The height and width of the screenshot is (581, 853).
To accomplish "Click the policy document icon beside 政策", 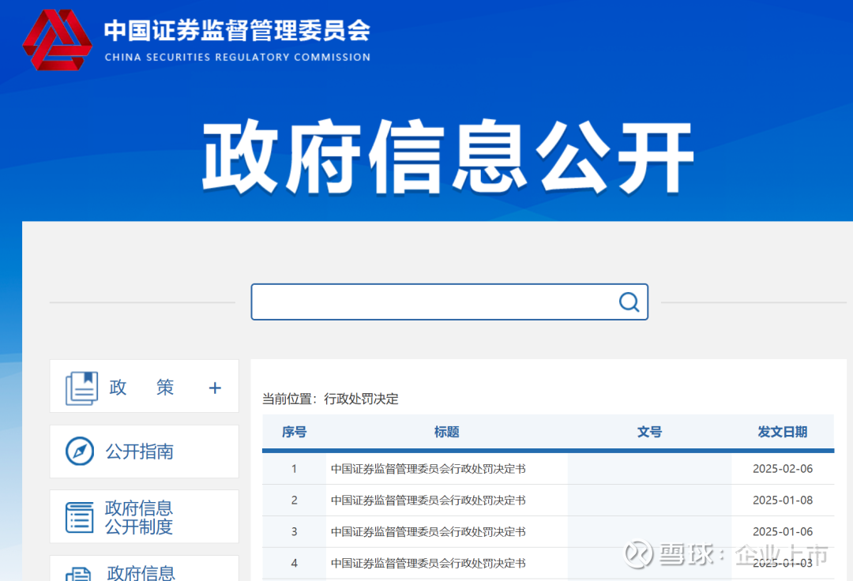I will (81, 386).
